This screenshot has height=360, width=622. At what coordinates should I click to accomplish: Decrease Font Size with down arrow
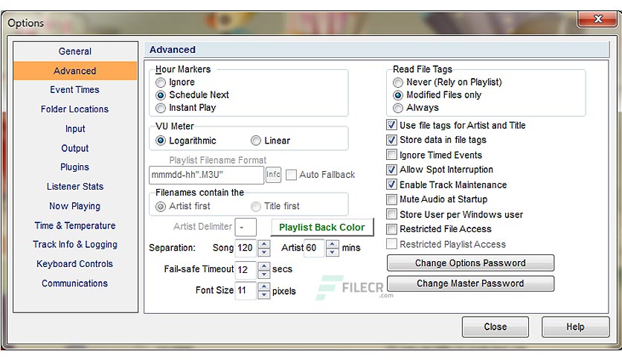coord(264,295)
